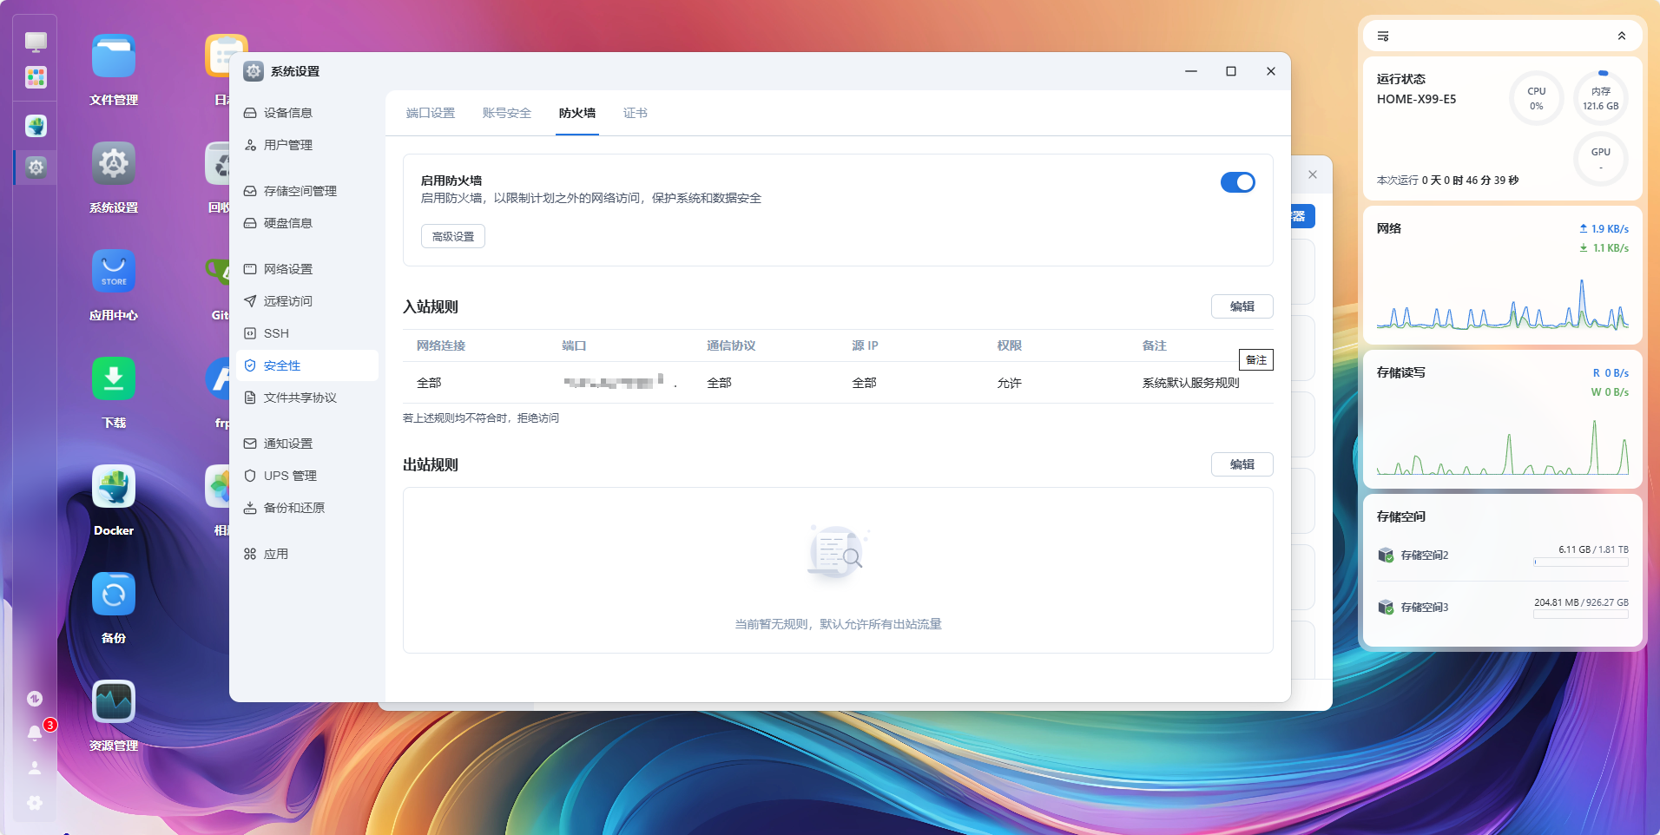
Task: Click the HOME-X99-E5 hostname text
Action: coord(1417,99)
